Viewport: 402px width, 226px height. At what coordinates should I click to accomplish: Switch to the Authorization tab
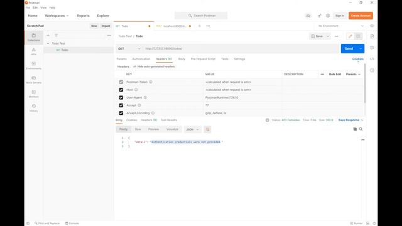[141, 59]
